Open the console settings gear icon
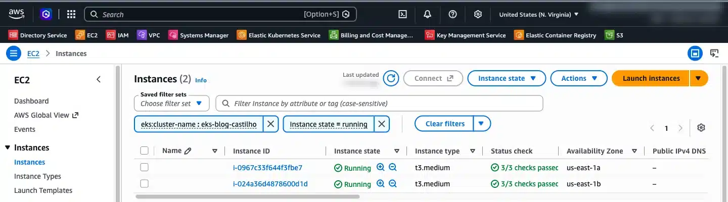Image resolution: width=728 pixels, height=202 pixels. click(478, 14)
